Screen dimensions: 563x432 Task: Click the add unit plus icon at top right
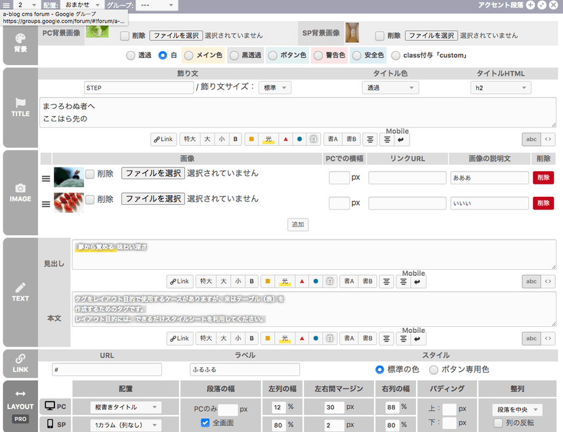point(531,5)
